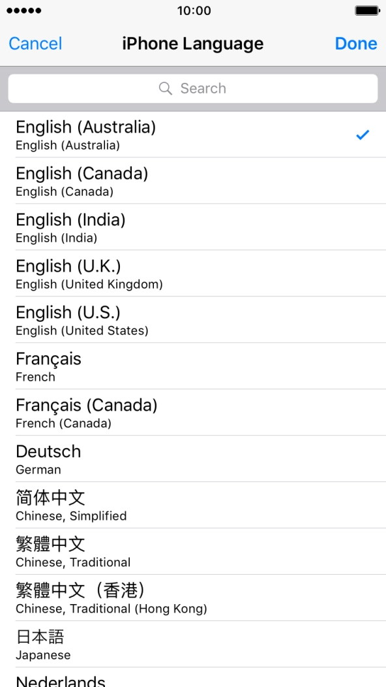This screenshot has width=386, height=687.
Task: Select 日本語 (Japanese) language
Action: point(193,644)
